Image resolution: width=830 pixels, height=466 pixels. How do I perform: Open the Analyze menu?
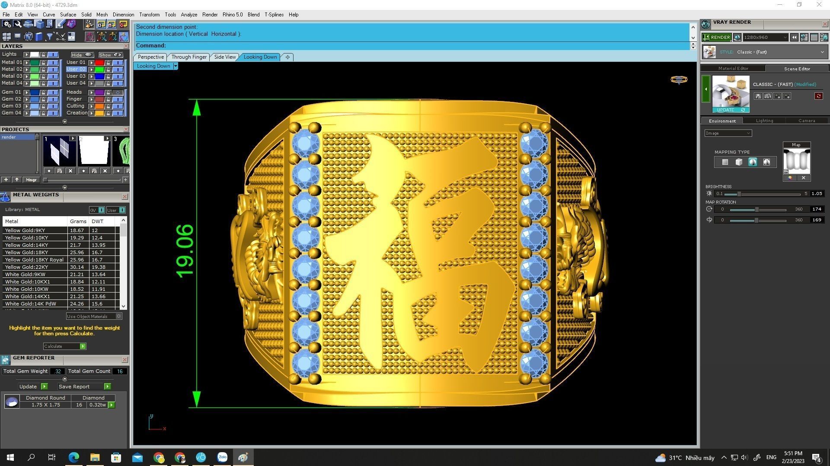click(189, 15)
